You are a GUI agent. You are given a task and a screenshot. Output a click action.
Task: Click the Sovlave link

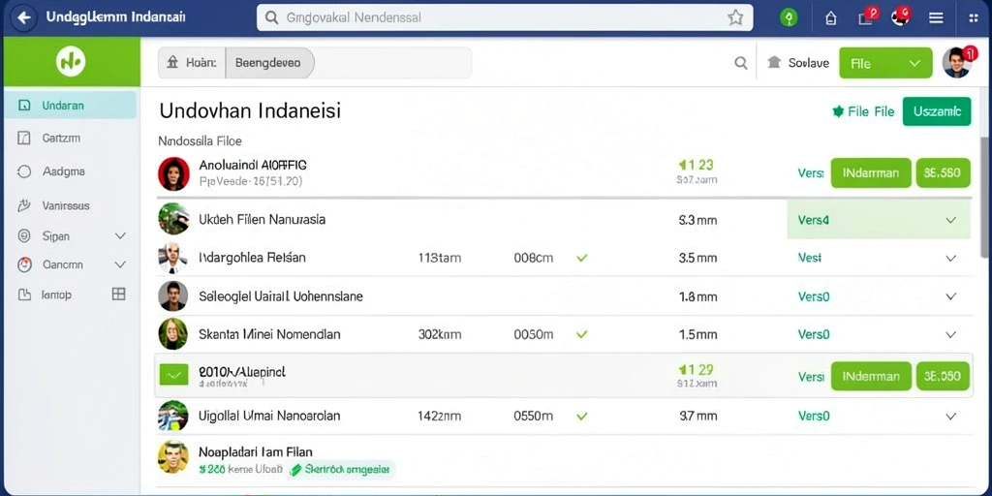point(798,63)
